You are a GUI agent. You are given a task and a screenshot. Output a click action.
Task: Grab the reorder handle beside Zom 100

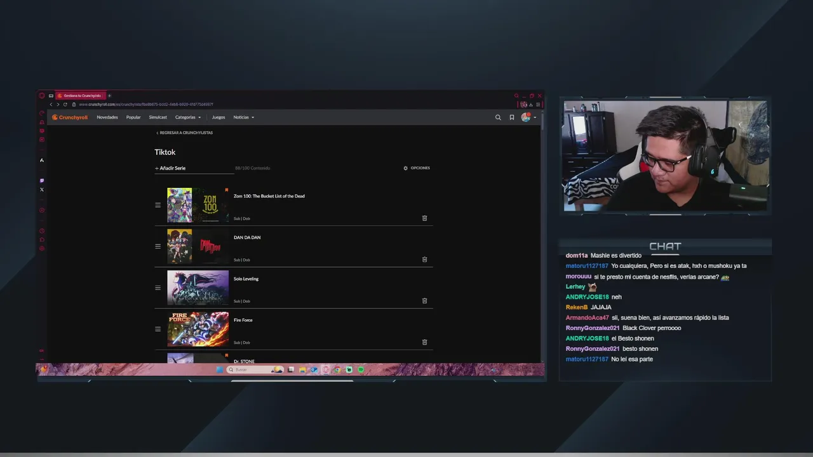158,205
